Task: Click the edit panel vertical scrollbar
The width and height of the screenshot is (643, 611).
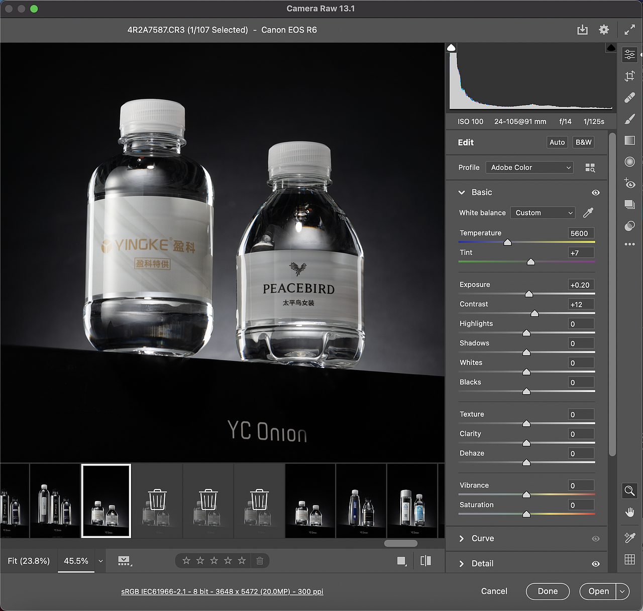Action: coord(612,295)
